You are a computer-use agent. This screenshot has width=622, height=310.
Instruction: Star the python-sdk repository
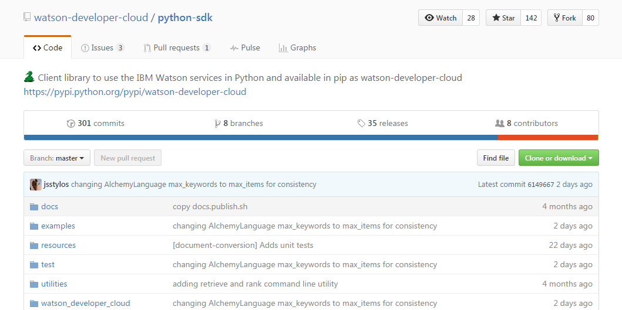click(x=503, y=18)
